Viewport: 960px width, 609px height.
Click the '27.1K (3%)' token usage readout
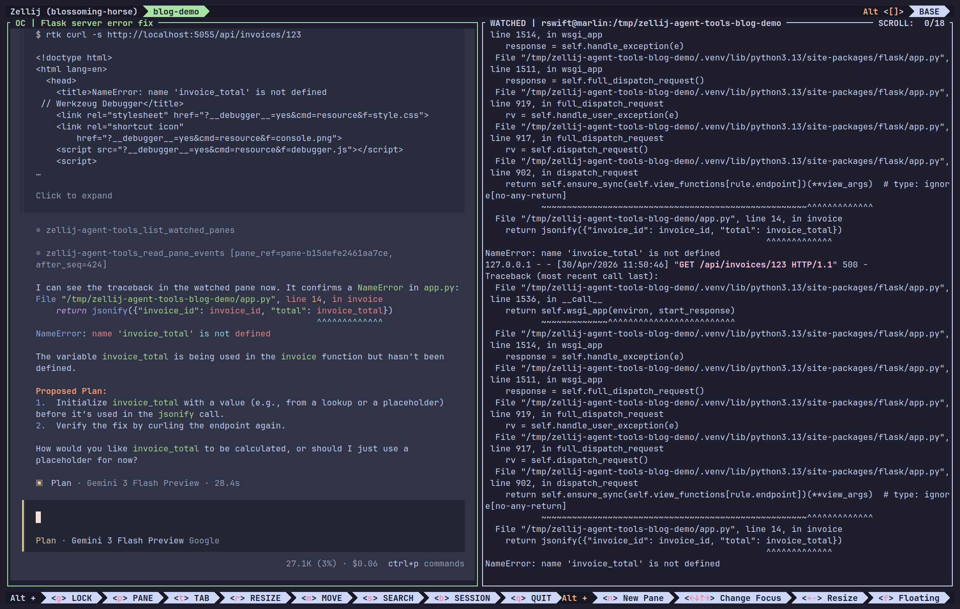(x=311, y=563)
